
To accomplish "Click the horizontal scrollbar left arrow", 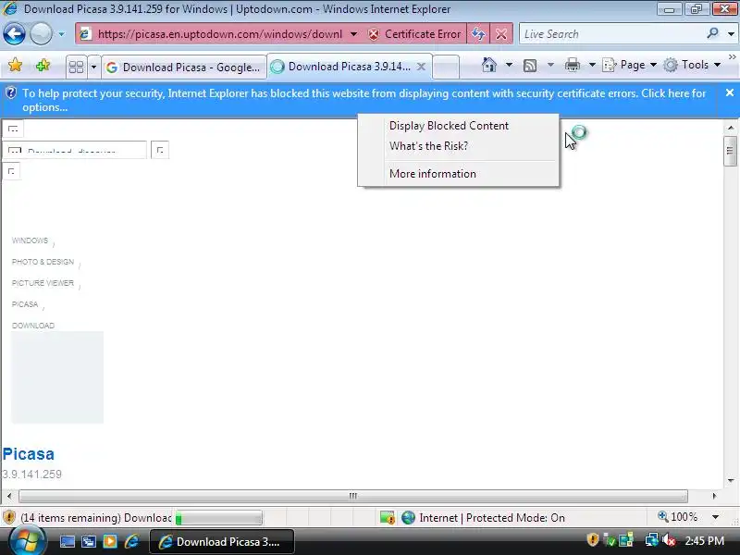I will tap(9, 496).
